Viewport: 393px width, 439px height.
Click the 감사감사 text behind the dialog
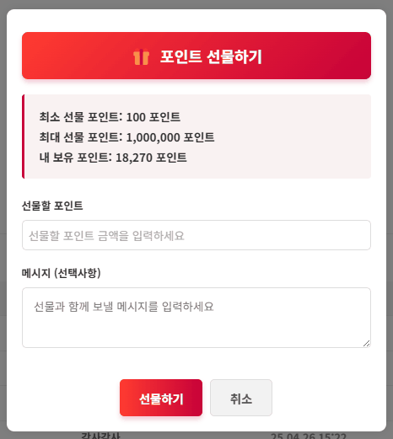(x=100, y=436)
